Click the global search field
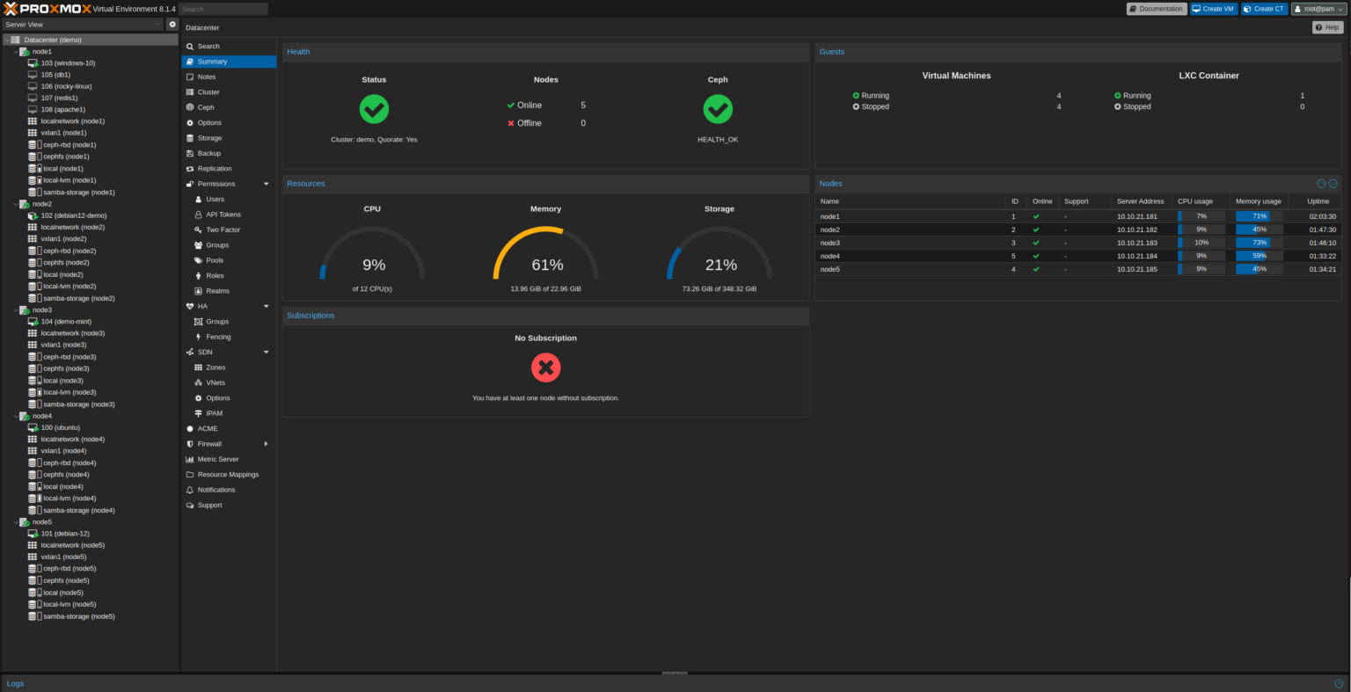 223,9
